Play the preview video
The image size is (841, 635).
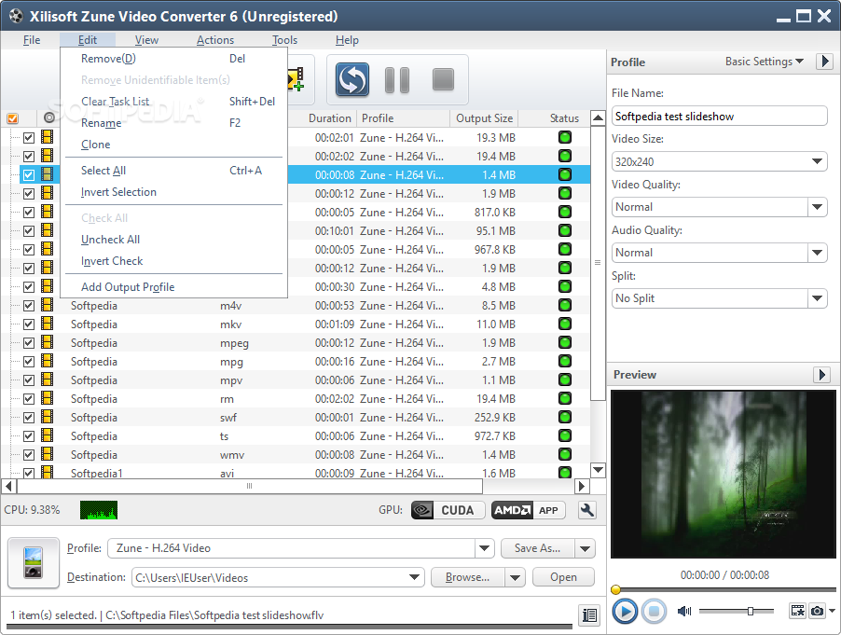625,611
